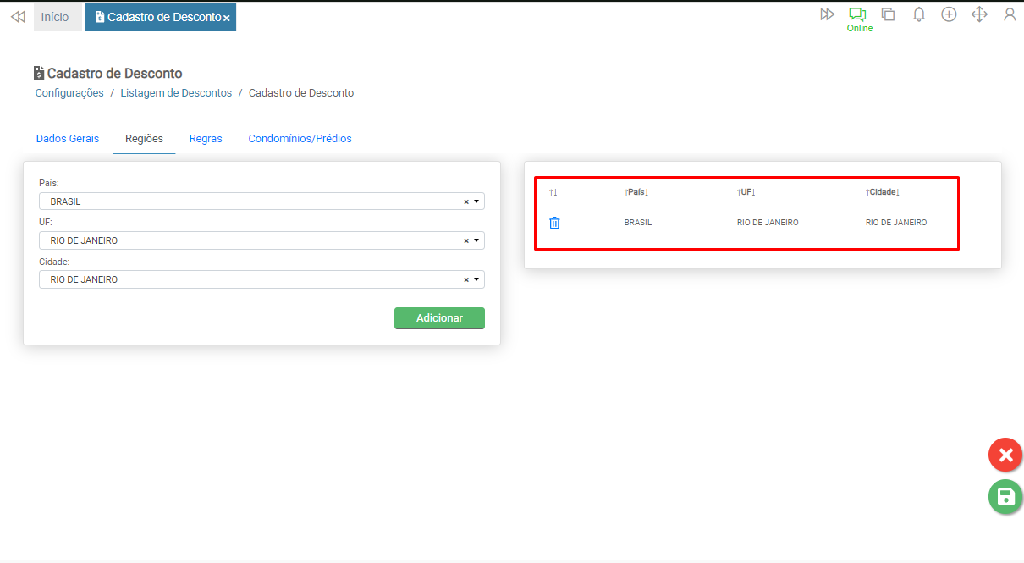Click the user profile icon
1024x563 pixels.
[1010, 14]
